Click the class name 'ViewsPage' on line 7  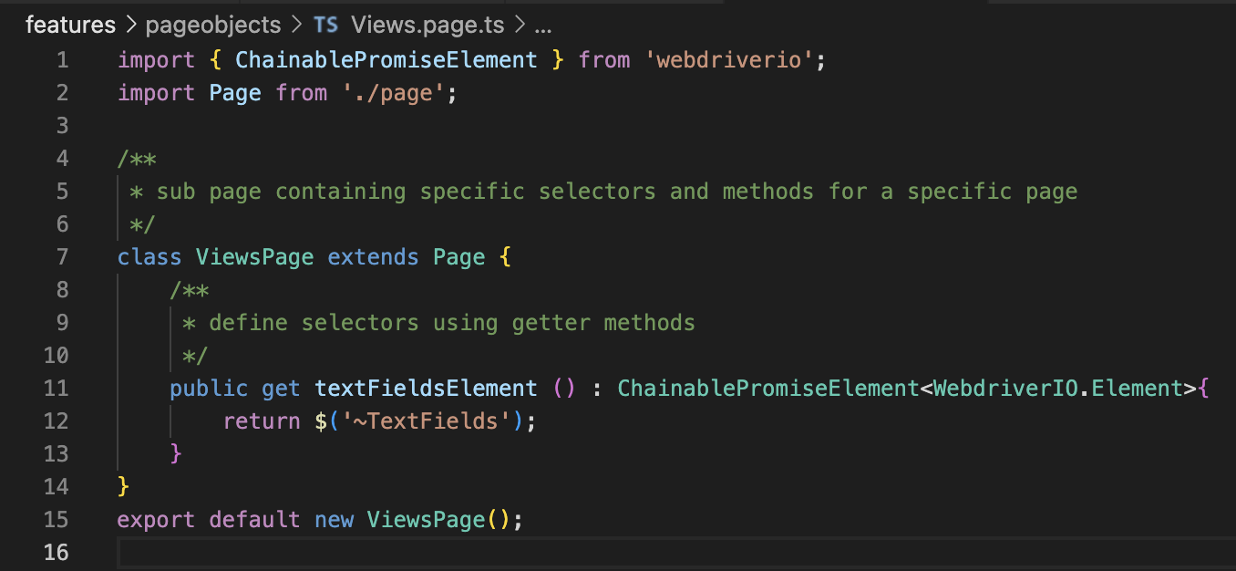255,257
